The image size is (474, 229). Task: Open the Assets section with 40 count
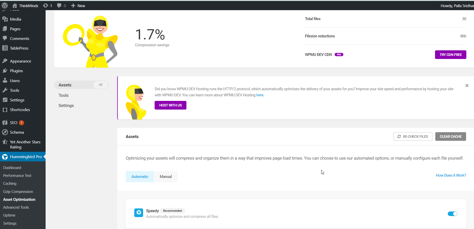click(81, 85)
